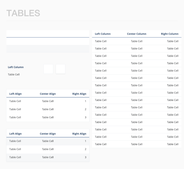Click Left Align header in the unstriped table
Image resolution: width=184 pixels, height=169 pixels.
click(15, 94)
